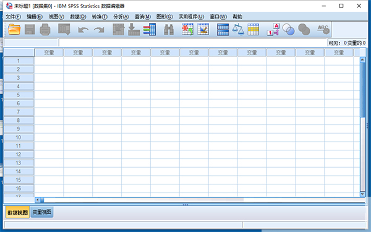Click the Weight cases scale icon
This screenshot has height=232, width=371.
238,30
